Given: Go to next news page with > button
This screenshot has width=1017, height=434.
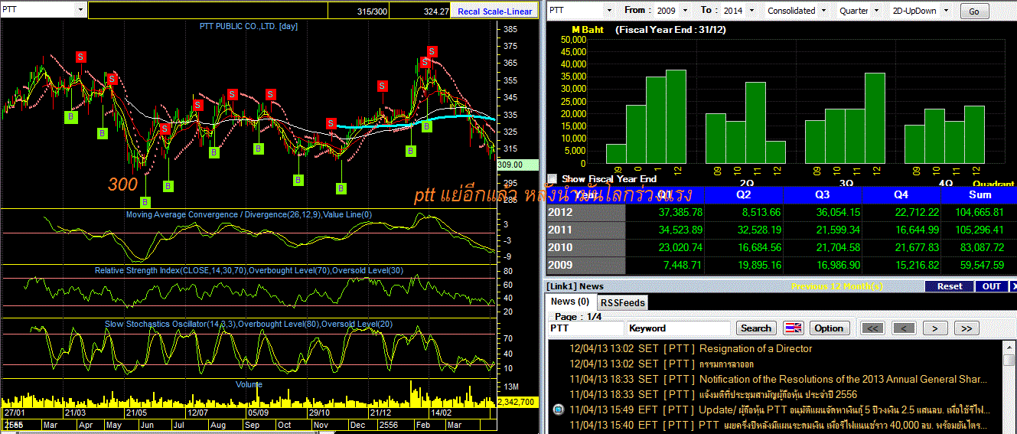Looking at the screenshot, I should pos(934,328).
